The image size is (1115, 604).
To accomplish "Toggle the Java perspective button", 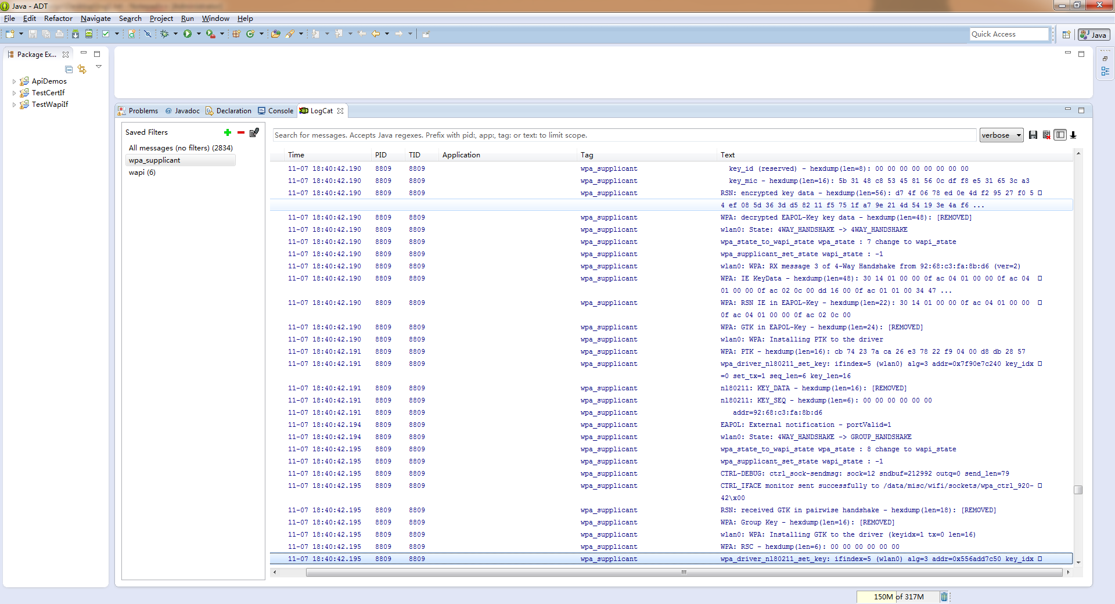I will click(x=1094, y=35).
